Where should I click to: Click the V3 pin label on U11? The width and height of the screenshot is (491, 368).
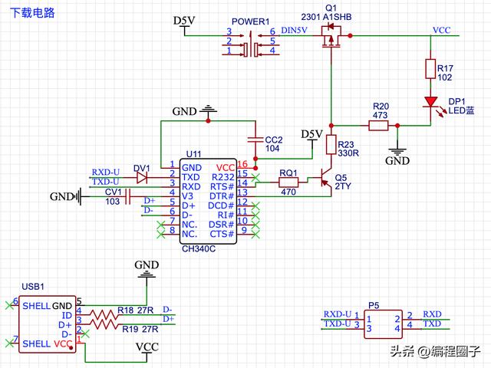click(x=187, y=196)
